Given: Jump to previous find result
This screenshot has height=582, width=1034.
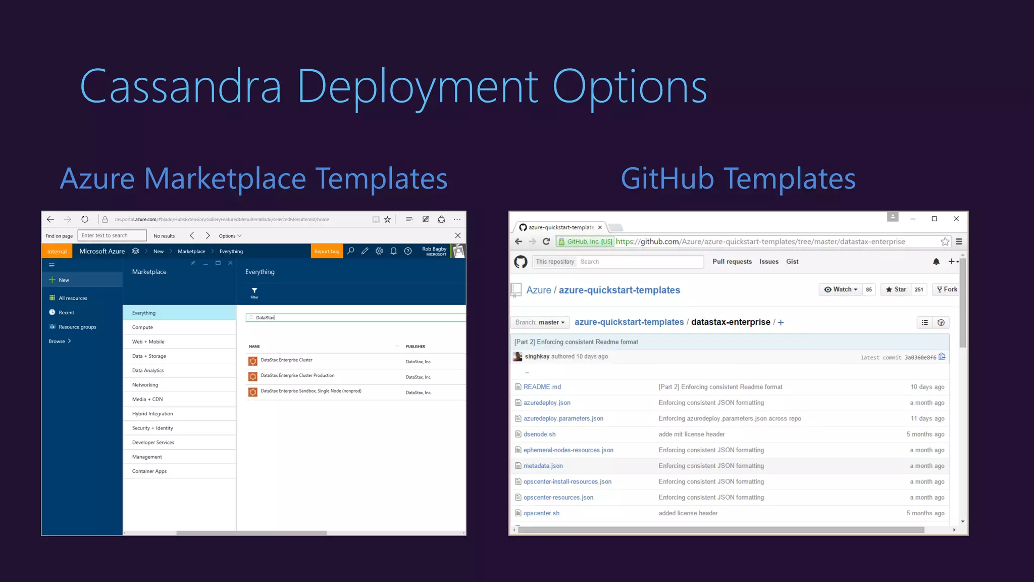Looking at the screenshot, I should (192, 235).
